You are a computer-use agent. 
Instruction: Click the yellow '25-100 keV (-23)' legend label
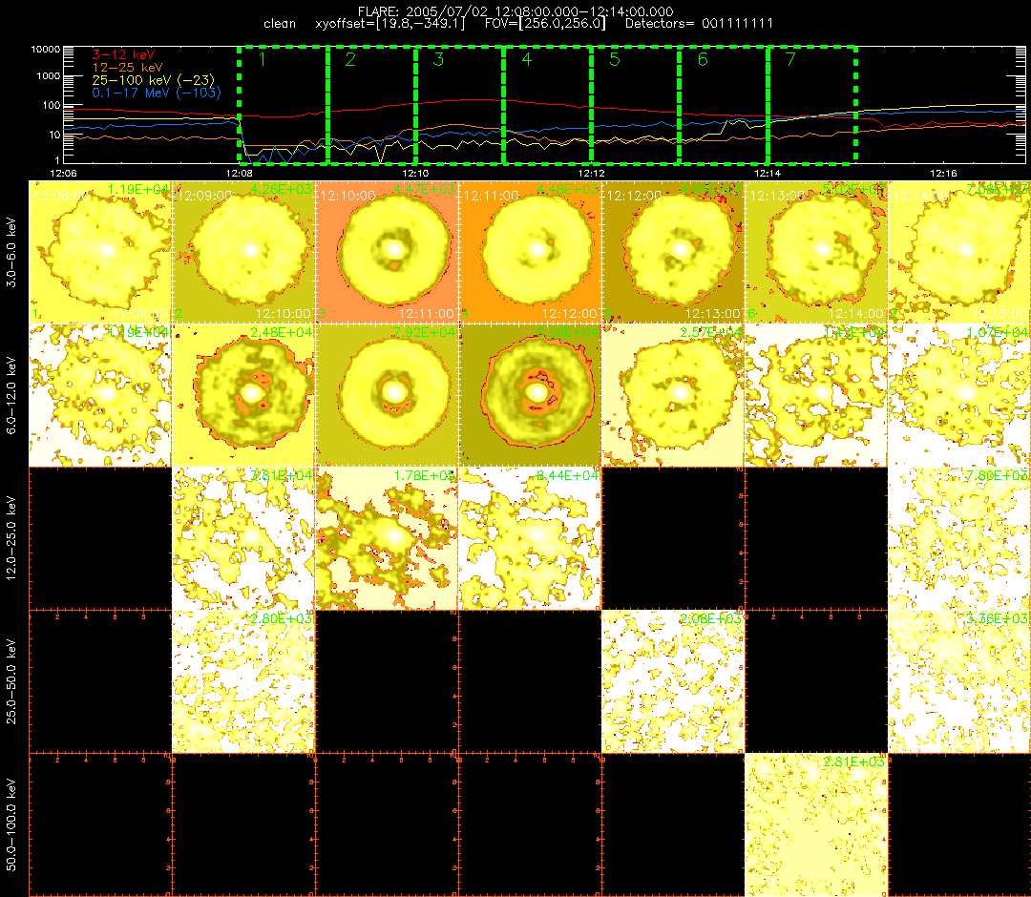[x=153, y=79]
